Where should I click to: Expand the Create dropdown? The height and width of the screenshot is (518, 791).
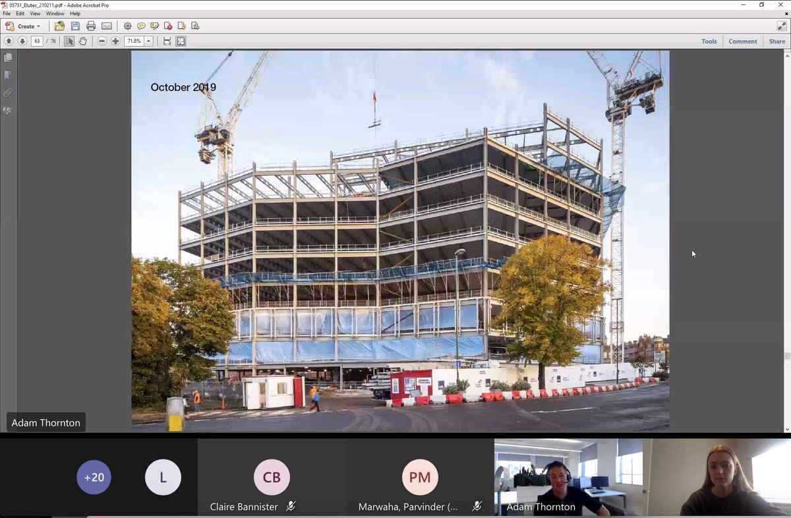(x=24, y=26)
